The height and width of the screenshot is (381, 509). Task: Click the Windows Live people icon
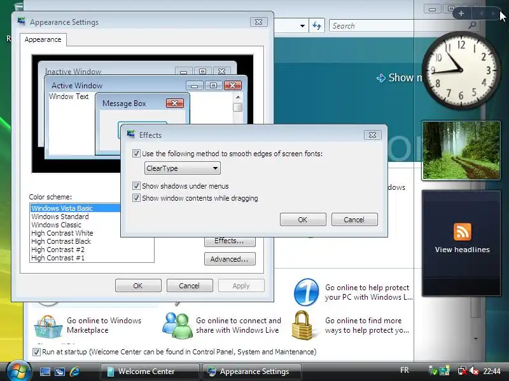pyautogui.click(x=177, y=326)
